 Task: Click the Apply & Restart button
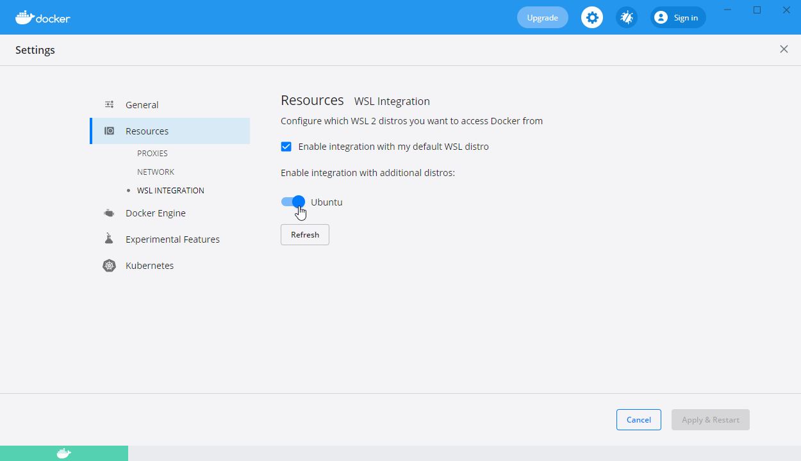pyautogui.click(x=710, y=419)
